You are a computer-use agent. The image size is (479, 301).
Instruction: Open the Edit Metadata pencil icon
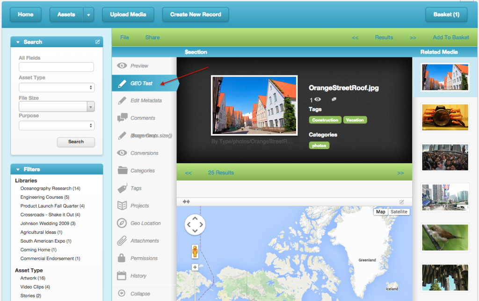coord(122,101)
